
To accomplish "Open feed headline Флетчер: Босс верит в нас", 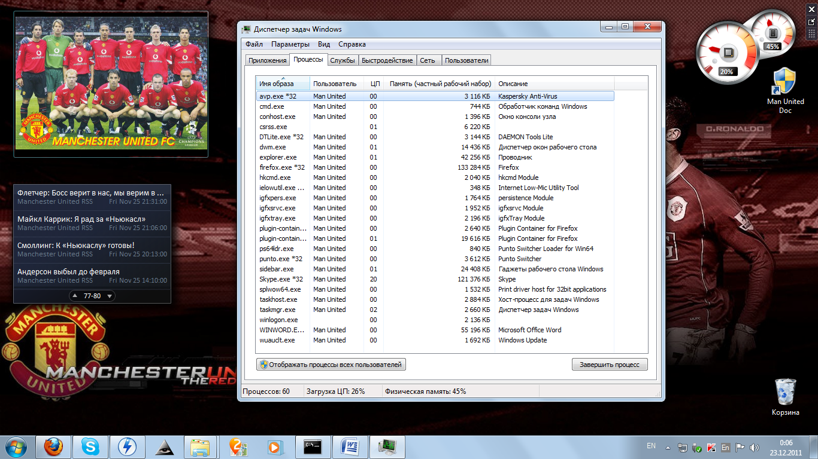I will tap(91, 193).
